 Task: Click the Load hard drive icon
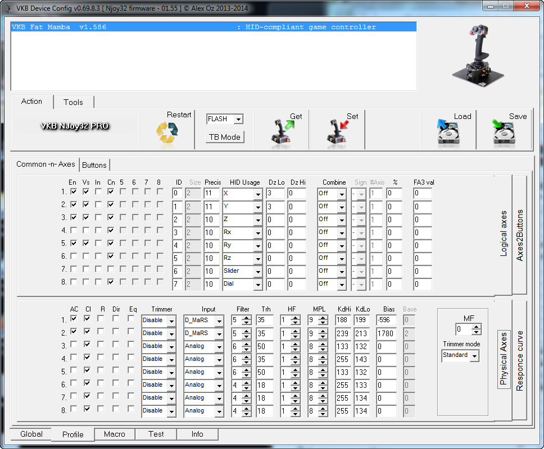coord(448,132)
